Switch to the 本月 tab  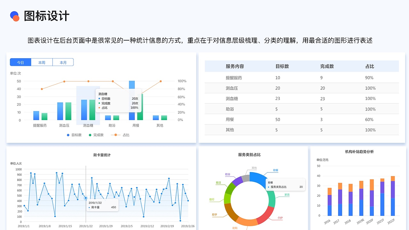click(x=63, y=62)
